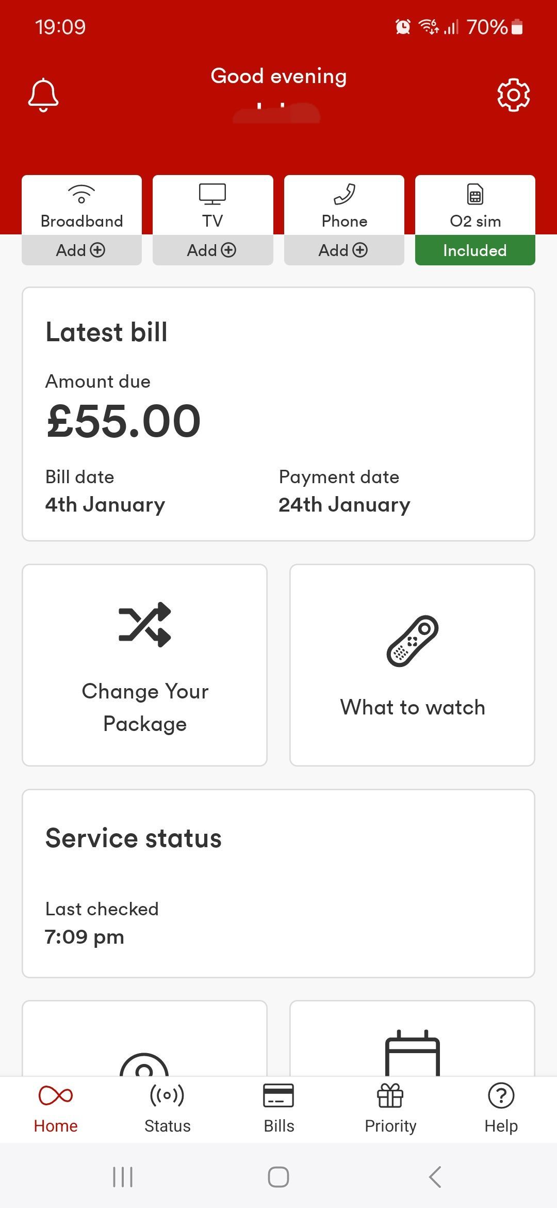Viewport: 557px width, 1208px height.
Task: Tap the O2 sim card icon
Action: click(x=475, y=194)
